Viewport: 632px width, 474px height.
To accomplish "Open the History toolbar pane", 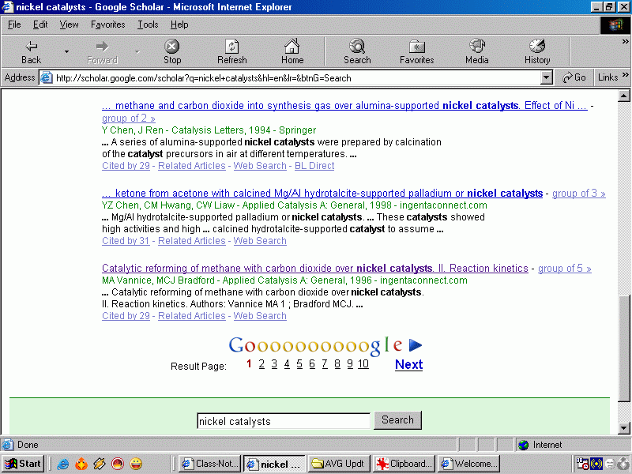I will click(x=537, y=52).
